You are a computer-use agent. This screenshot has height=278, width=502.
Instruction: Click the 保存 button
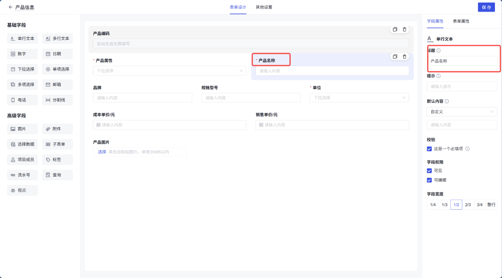[x=486, y=7]
